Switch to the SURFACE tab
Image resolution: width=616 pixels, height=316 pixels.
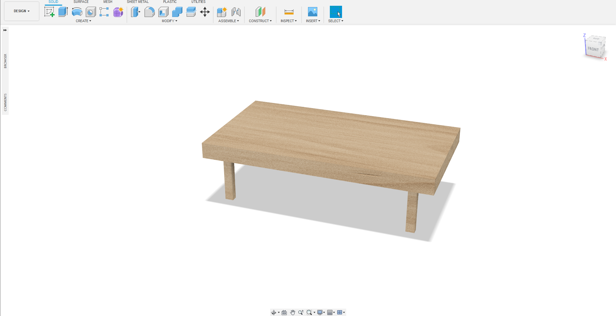(81, 2)
